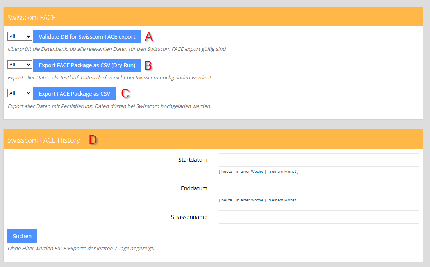Click the Enddatum label
Viewport: 430px width, 267px height.
[x=194, y=188]
